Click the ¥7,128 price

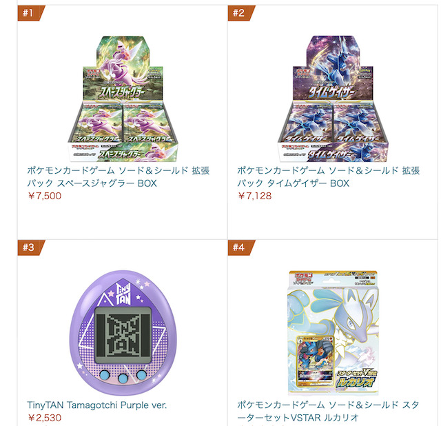(x=254, y=196)
